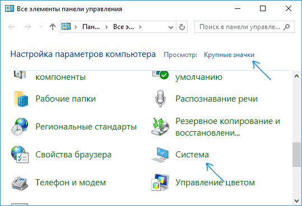Image resolution: width=302 pixels, height=206 pixels.
Task: Select the Пан... breadcrumb segment
Action: click(91, 27)
